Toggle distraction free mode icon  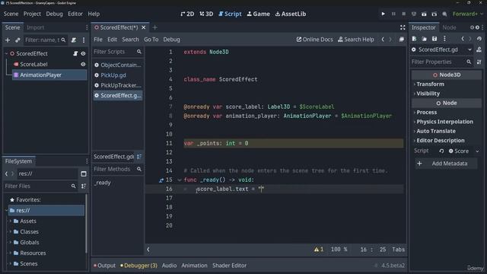[403, 27]
